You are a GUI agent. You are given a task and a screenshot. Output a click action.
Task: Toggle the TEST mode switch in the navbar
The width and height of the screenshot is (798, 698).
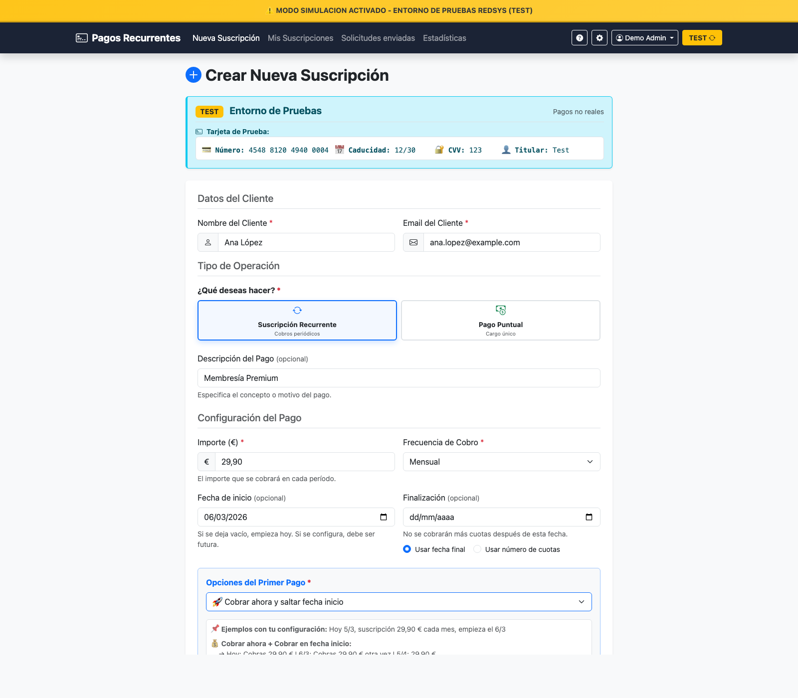point(702,37)
